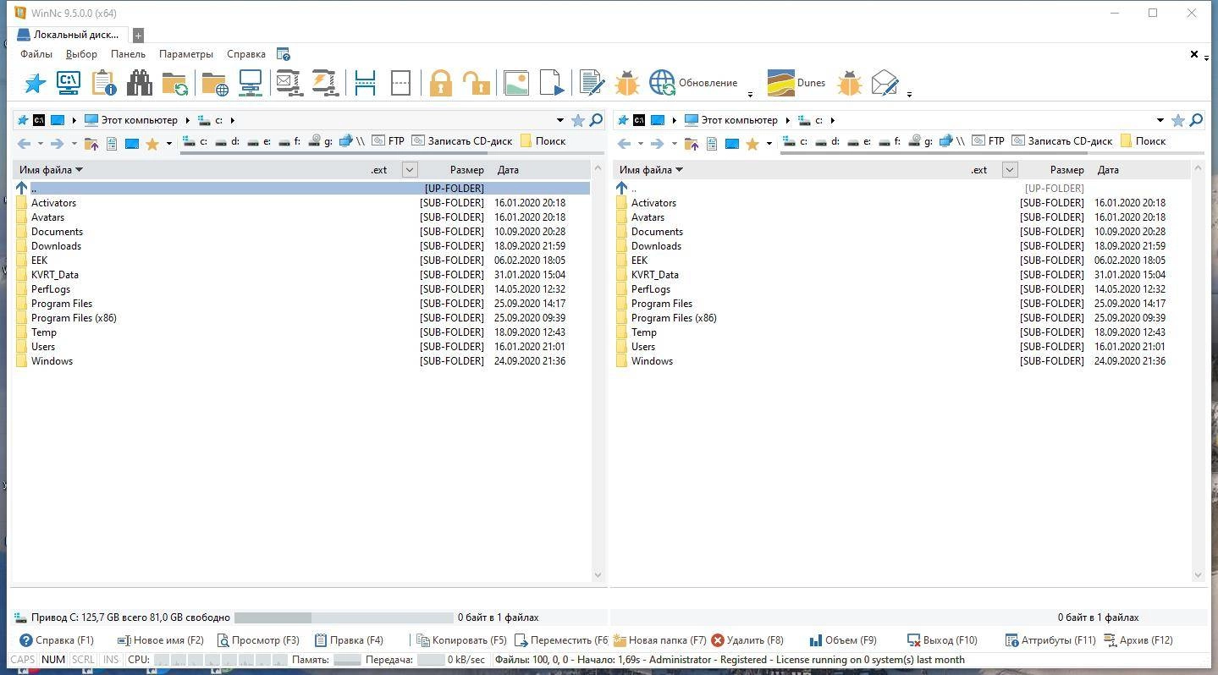Click the blue star favorites icon in main toolbar

(35, 83)
